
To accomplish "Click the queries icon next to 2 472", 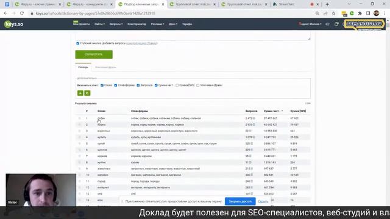I will click(253, 119).
